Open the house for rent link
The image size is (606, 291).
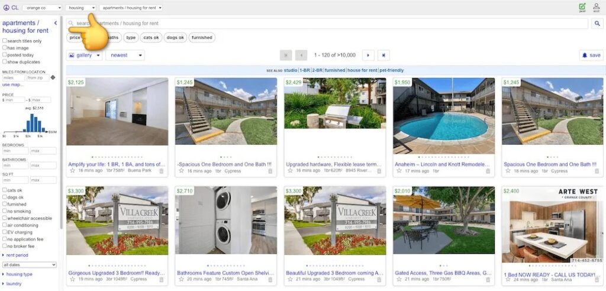pyautogui.click(x=362, y=70)
